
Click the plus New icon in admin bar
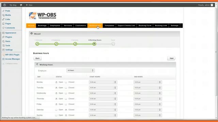point(27,5)
